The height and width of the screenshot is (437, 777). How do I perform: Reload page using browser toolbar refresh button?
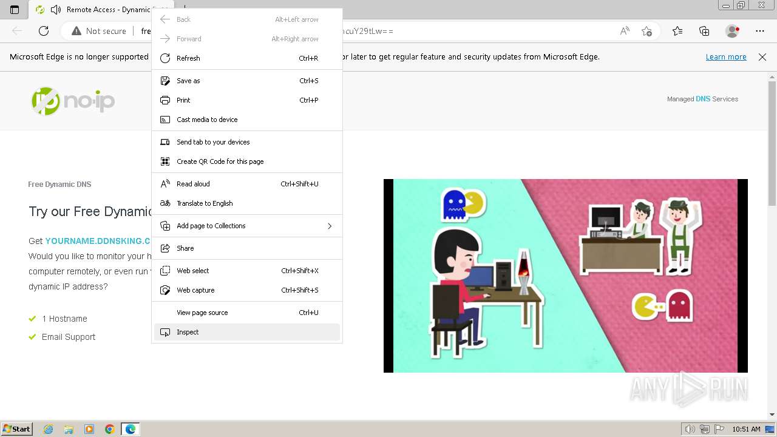tap(44, 31)
